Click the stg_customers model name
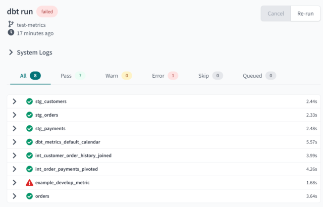Image resolution: width=323 pixels, height=207 pixels. pyautogui.click(x=50, y=101)
